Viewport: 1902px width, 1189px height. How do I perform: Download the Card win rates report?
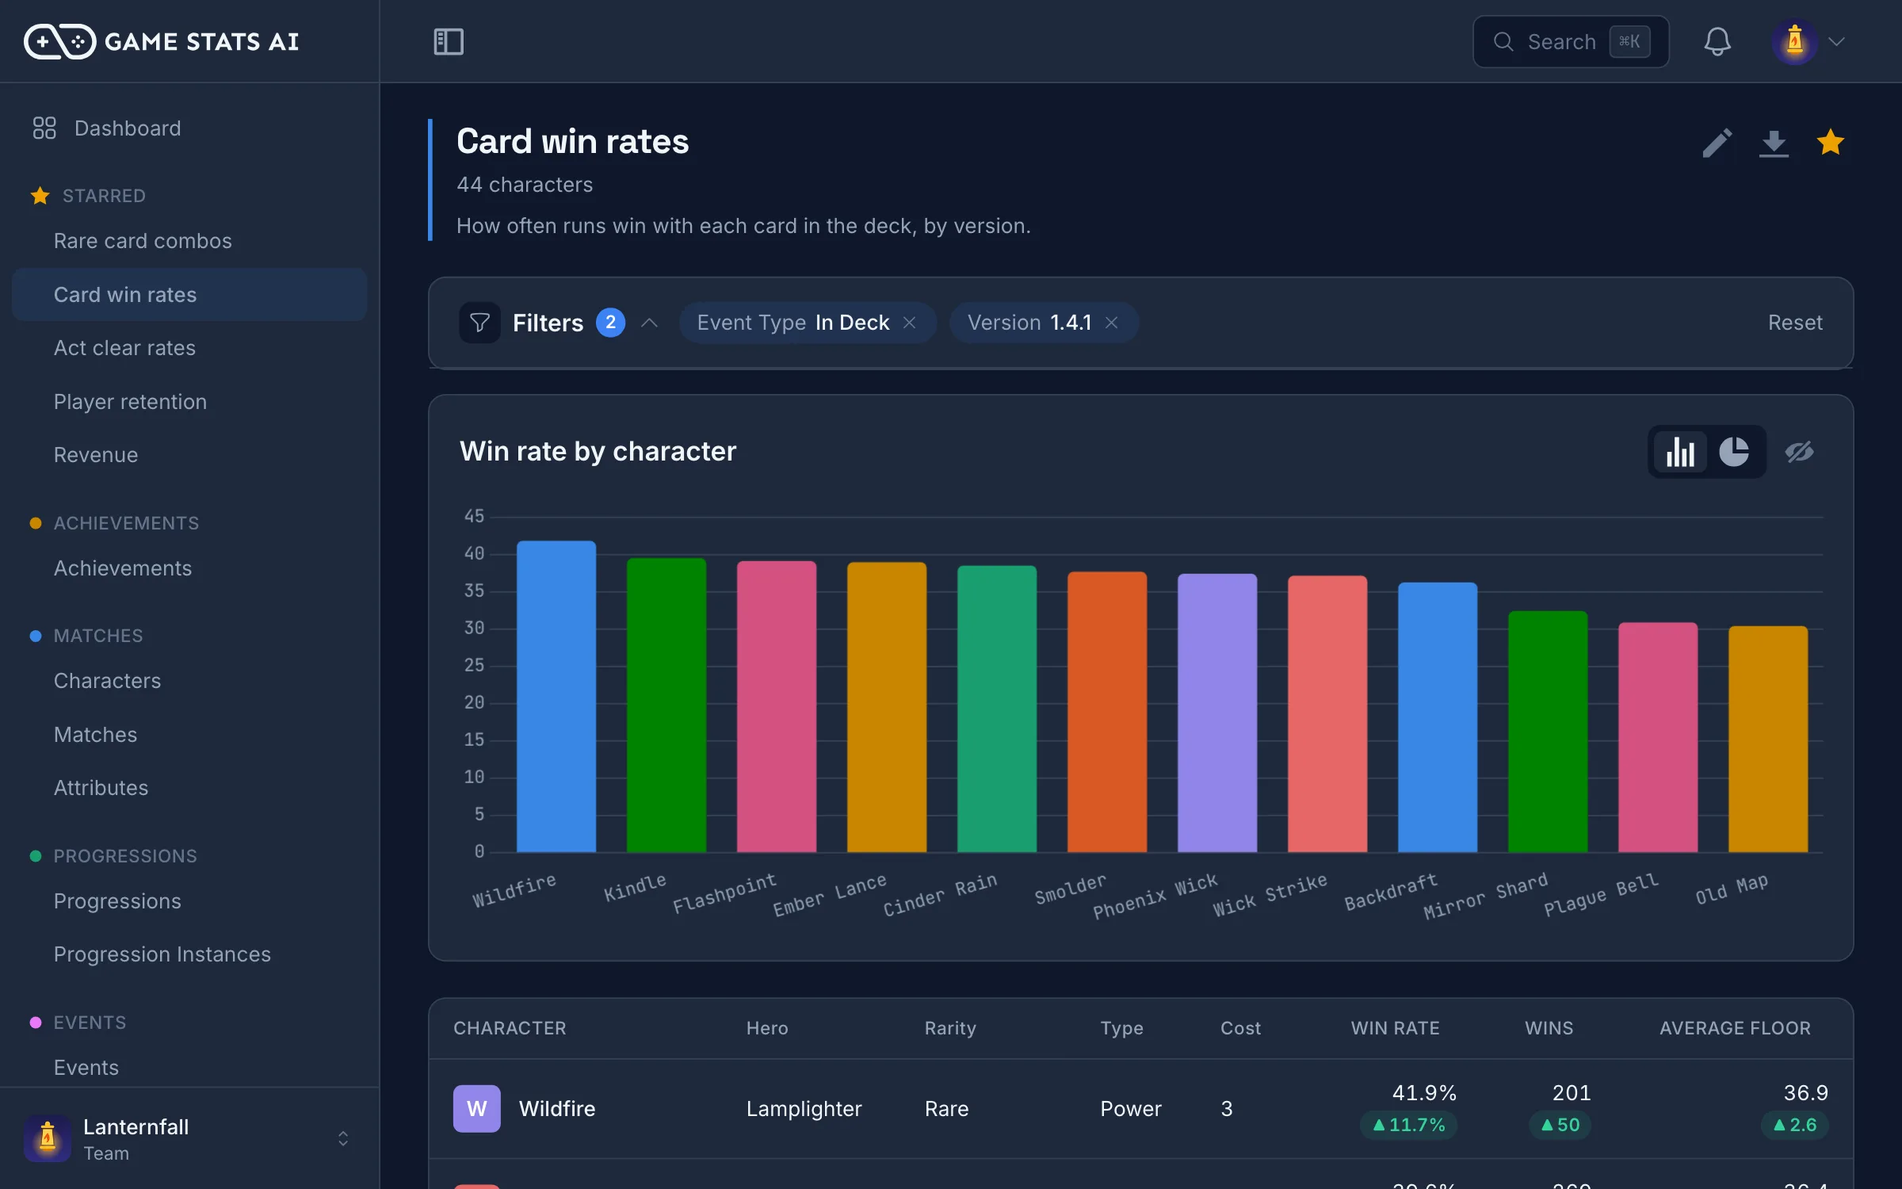click(x=1774, y=143)
